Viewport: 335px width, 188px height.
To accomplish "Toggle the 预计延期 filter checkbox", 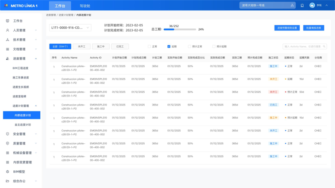I will point(214,47).
